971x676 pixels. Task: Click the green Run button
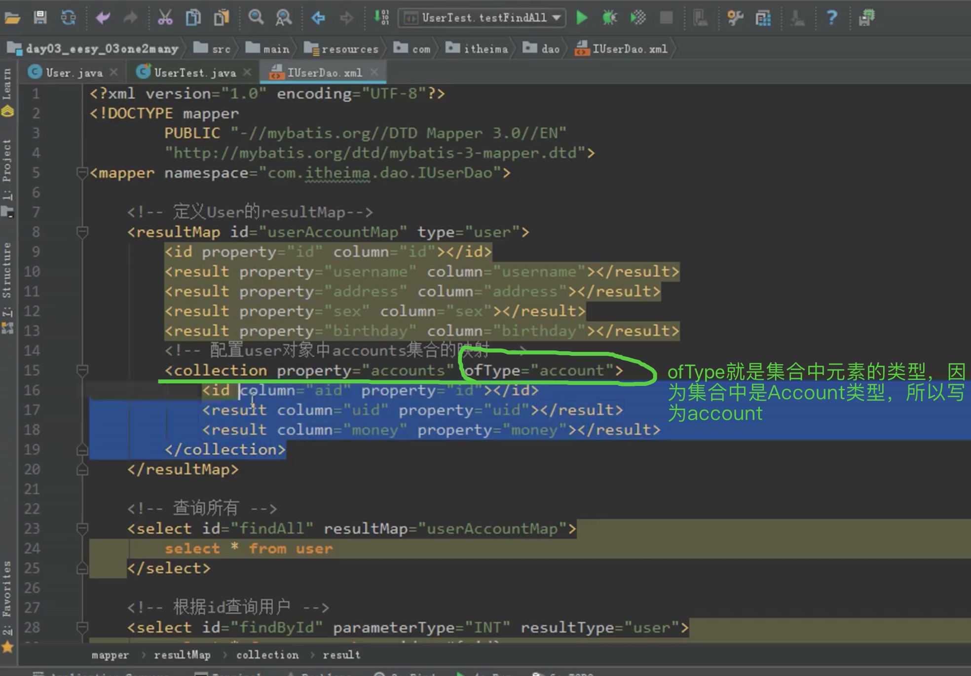tap(582, 18)
